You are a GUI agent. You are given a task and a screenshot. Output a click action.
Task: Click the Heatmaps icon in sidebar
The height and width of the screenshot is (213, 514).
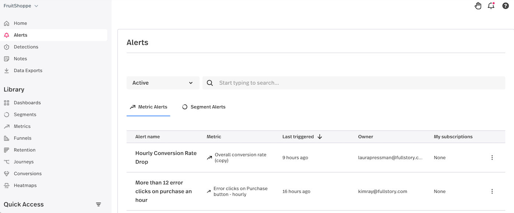point(7,185)
